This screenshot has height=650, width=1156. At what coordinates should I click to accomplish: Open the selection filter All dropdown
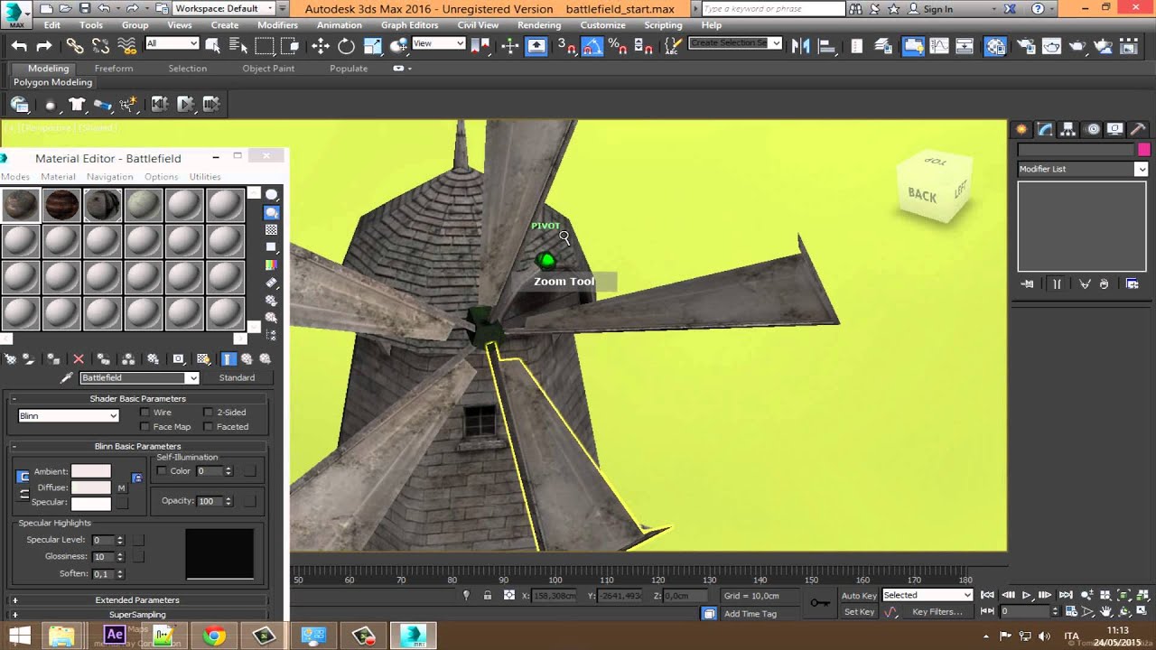pyautogui.click(x=172, y=43)
